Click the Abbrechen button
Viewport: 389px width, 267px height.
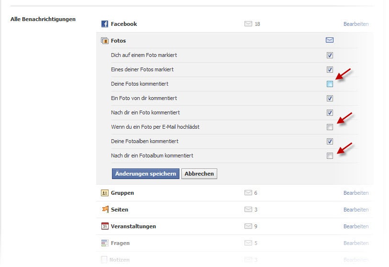(x=199, y=174)
